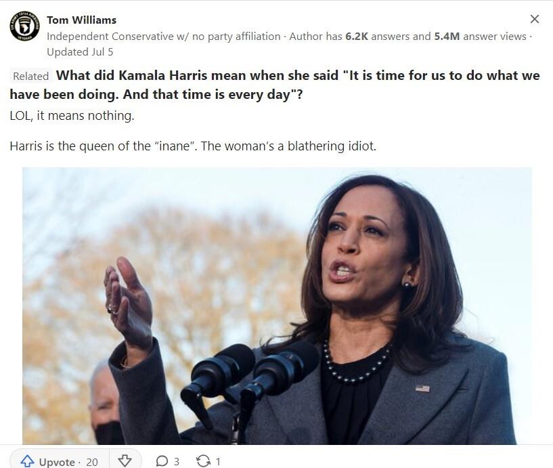The image size is (553, 468).
Task: Click the comment count 3
Action: click(177, 462)
